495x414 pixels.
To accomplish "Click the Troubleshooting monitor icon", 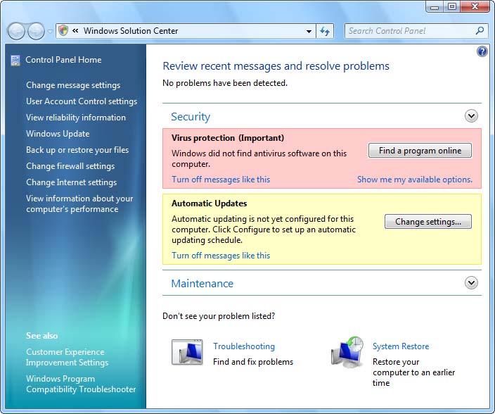I will 186,352.
